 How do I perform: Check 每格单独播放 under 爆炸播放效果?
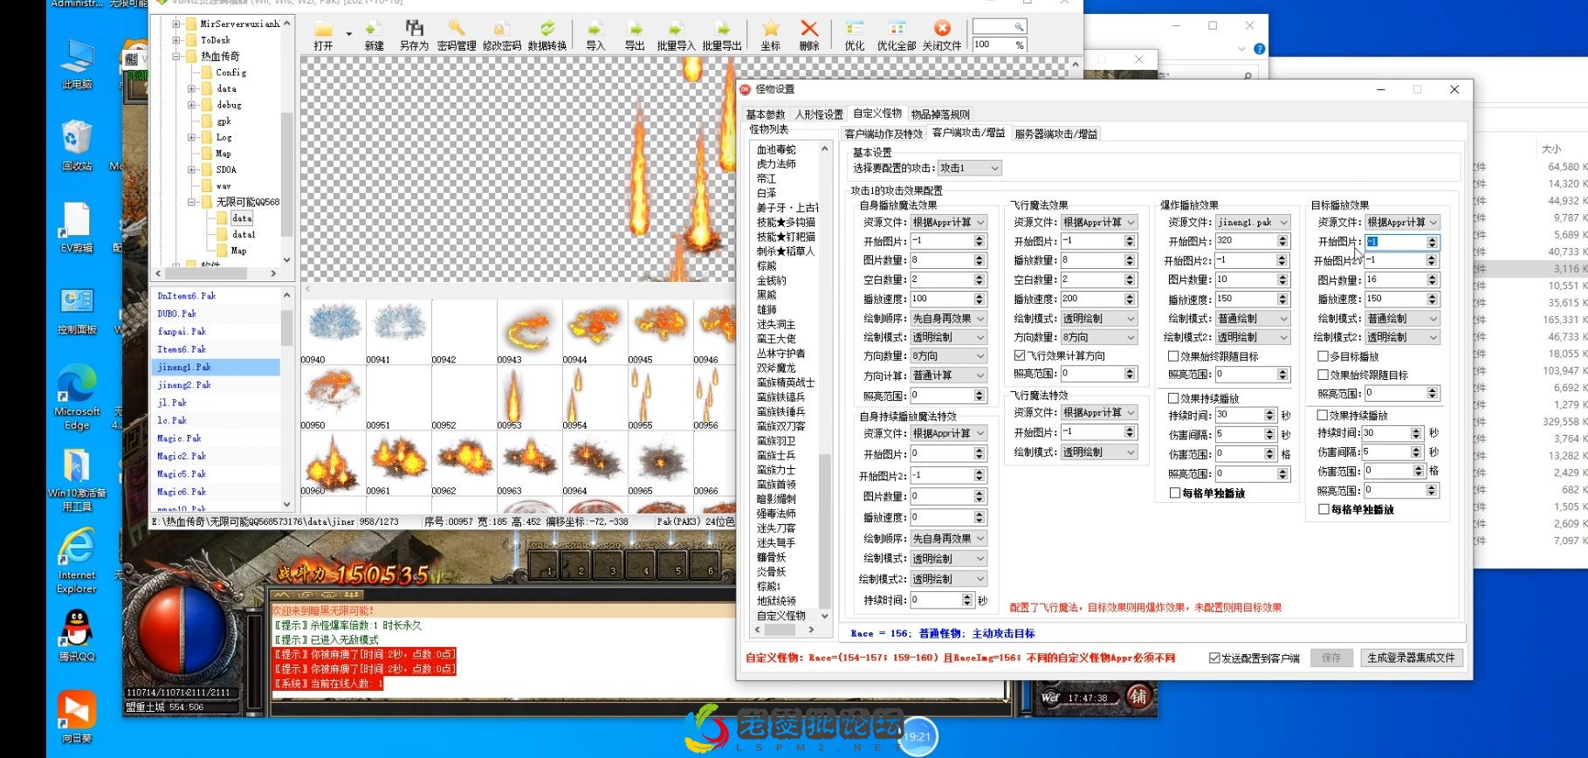1174,493
